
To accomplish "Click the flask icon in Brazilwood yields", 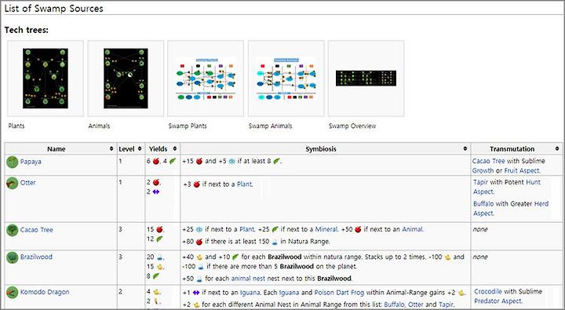I will (x=159, y=257).
